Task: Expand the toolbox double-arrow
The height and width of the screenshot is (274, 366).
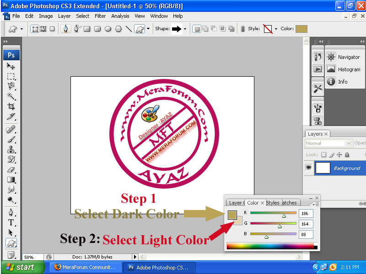Action: click(5, 42)
